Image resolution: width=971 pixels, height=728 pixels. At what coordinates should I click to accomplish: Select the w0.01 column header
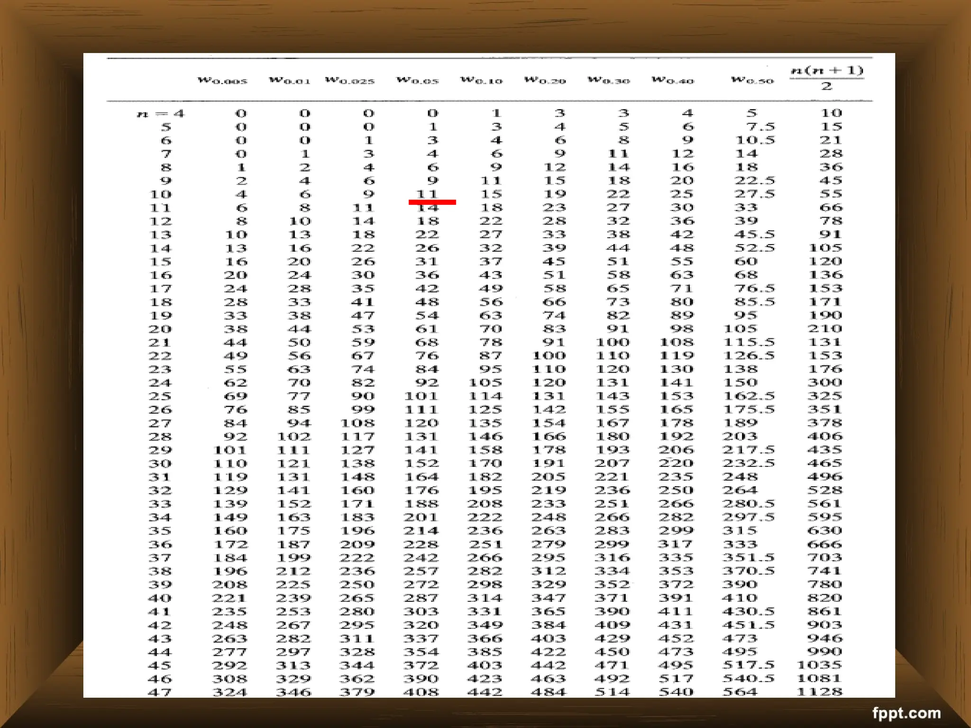pos(290,81)
